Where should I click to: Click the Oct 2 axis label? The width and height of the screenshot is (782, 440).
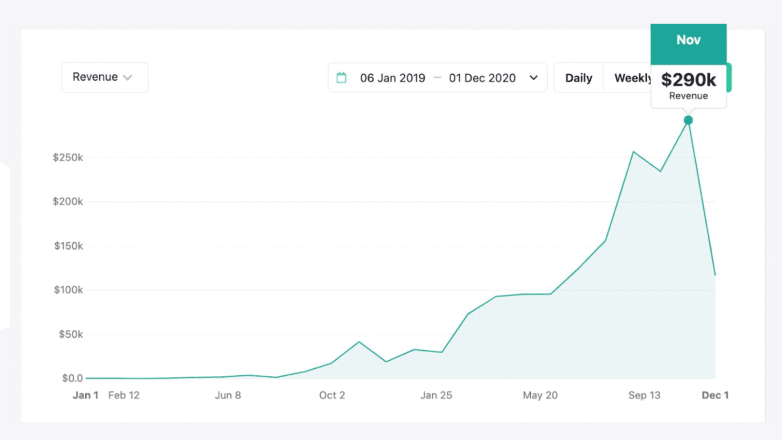pos(332,395)
